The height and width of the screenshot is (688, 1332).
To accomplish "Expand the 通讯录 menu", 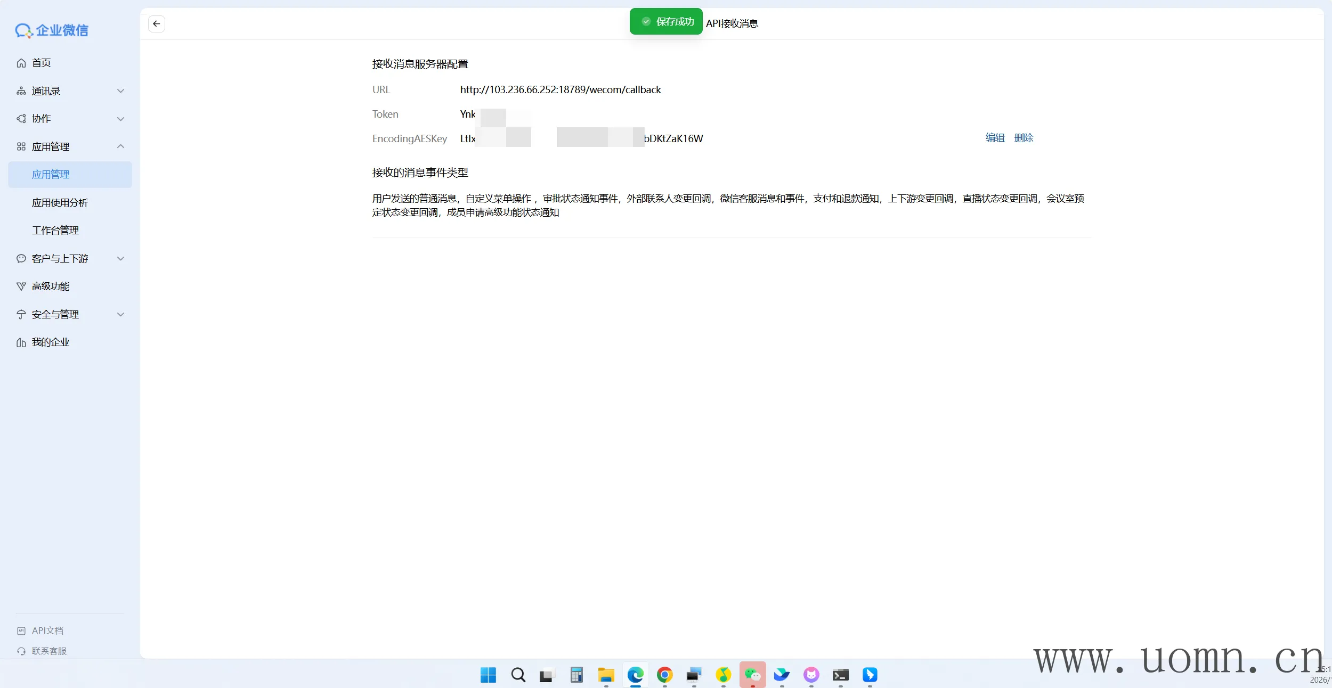I will 69,91.
